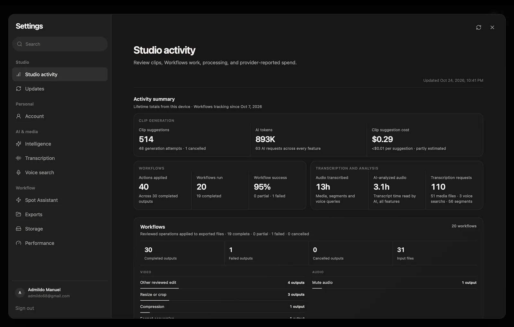Click the waveform icon beside Transcription
Screen dimensions: 514x327
click(19, 158)
